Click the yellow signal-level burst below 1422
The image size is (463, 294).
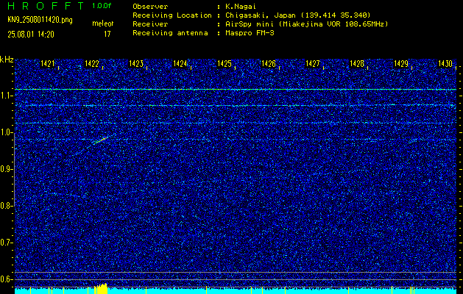tap(100, 288)
